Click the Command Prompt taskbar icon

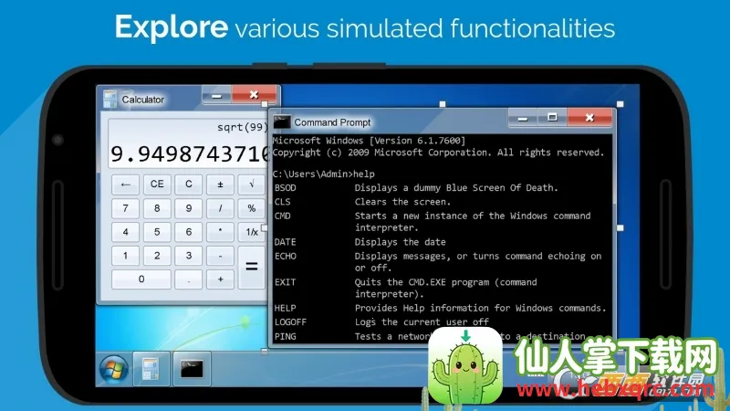tap(192, 369)
